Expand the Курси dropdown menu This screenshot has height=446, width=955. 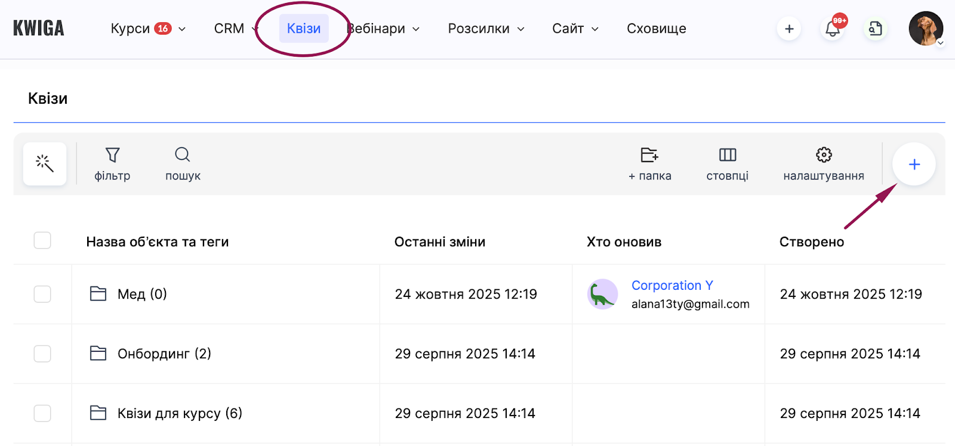click(148, 29)
